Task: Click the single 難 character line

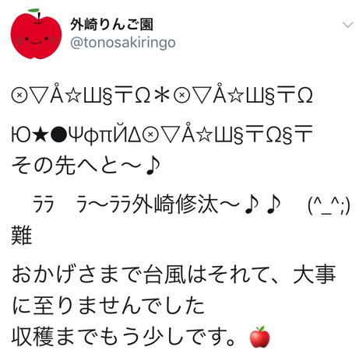Action: [x=22, y=236]
